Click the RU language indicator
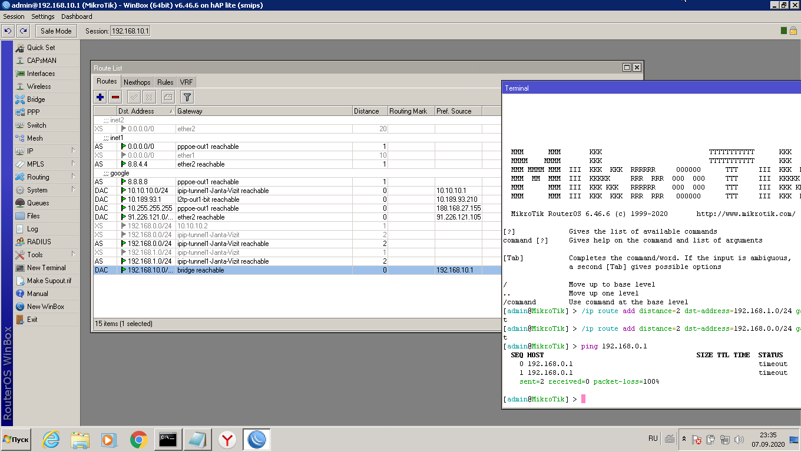The image size is (801, 452). point(653,438)
